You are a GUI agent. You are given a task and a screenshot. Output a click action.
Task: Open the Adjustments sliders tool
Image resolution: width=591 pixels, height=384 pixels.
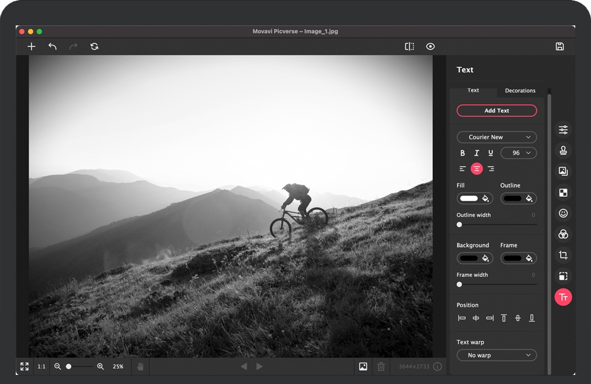(x=563, y=130)
